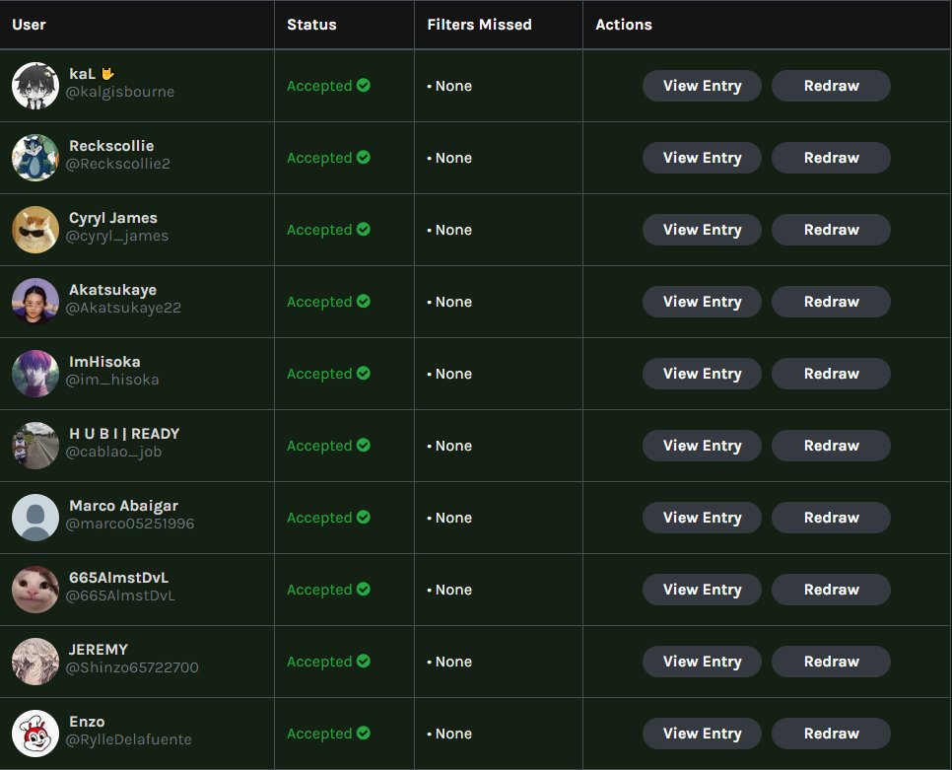This screenshot has width=952, height=770.
Task: Click Reckscollie's cartoon avatar
Action: (x=35, y=158)
